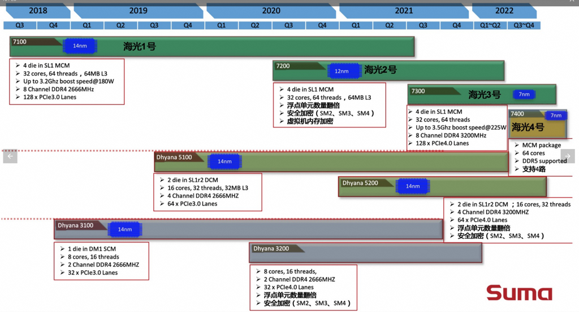Screen dimensions: 579x312
Task: Go to the next image with right arrow
Action: 568,156
